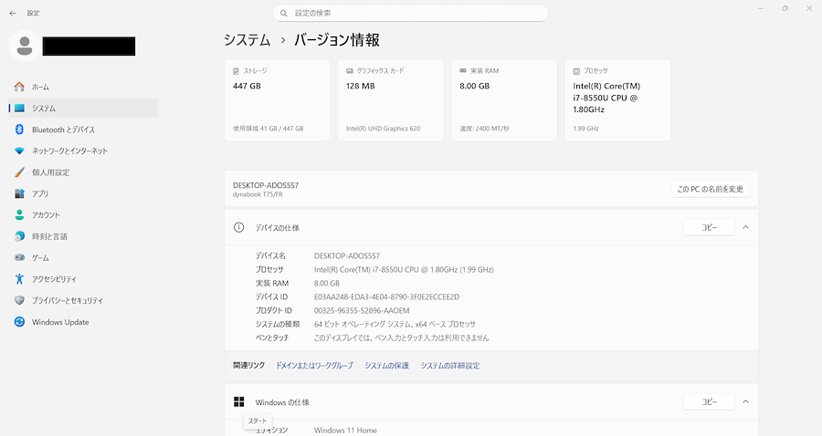Click the Bluetooth とデバイス icon
The height and width of the screenshot is (436, 822).
pyautogui.click(x=19, y=130)
